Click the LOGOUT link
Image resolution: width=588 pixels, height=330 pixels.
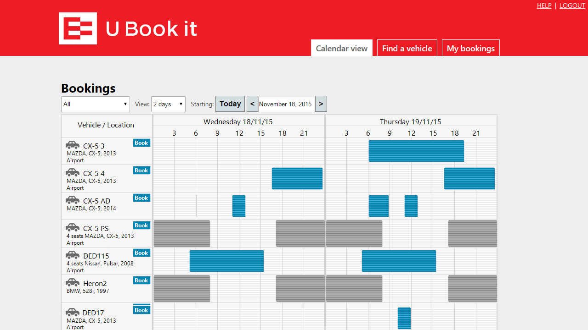point(572,5)
